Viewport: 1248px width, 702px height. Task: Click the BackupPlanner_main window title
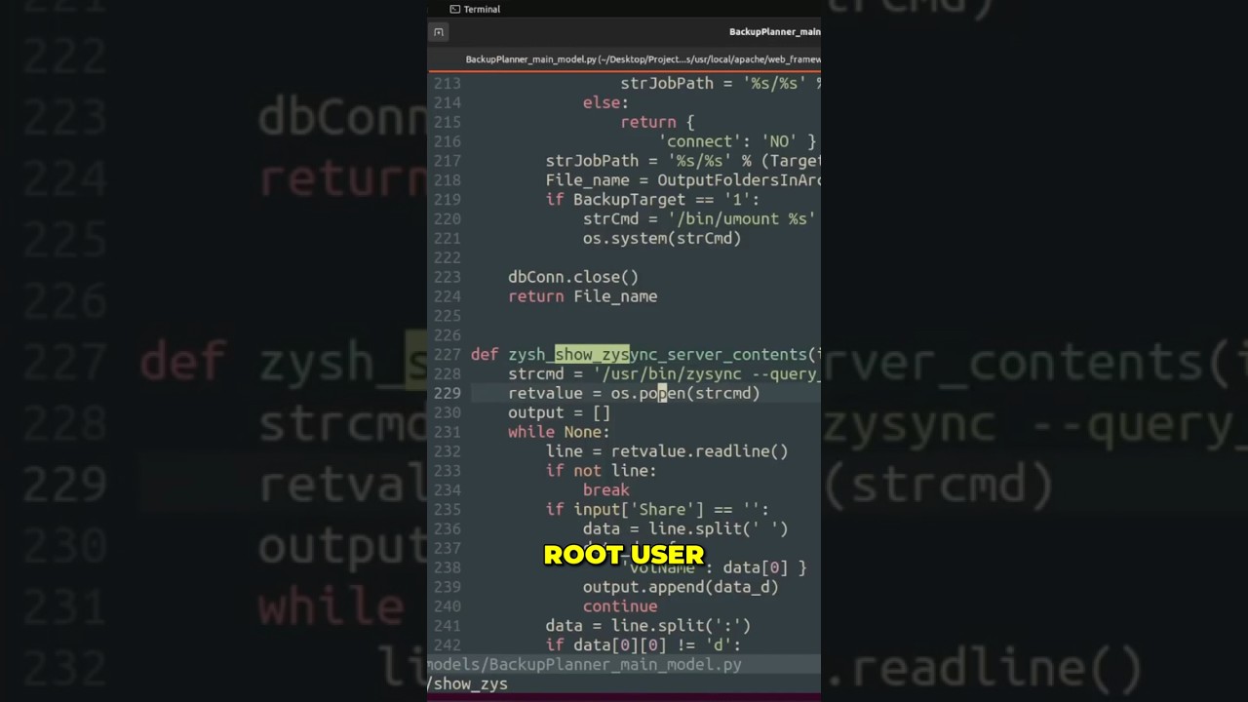[x=774, y=32]
